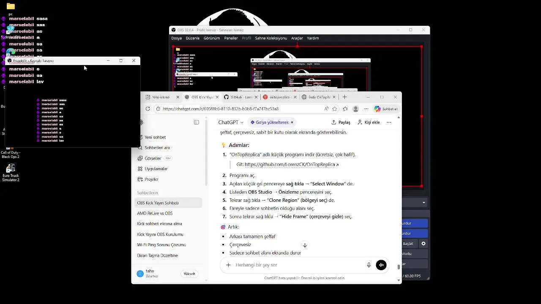The height and width of the screenshot is (304, 541).
Task: Open the Araçlar menu in OBS
Action: (297, 38)
